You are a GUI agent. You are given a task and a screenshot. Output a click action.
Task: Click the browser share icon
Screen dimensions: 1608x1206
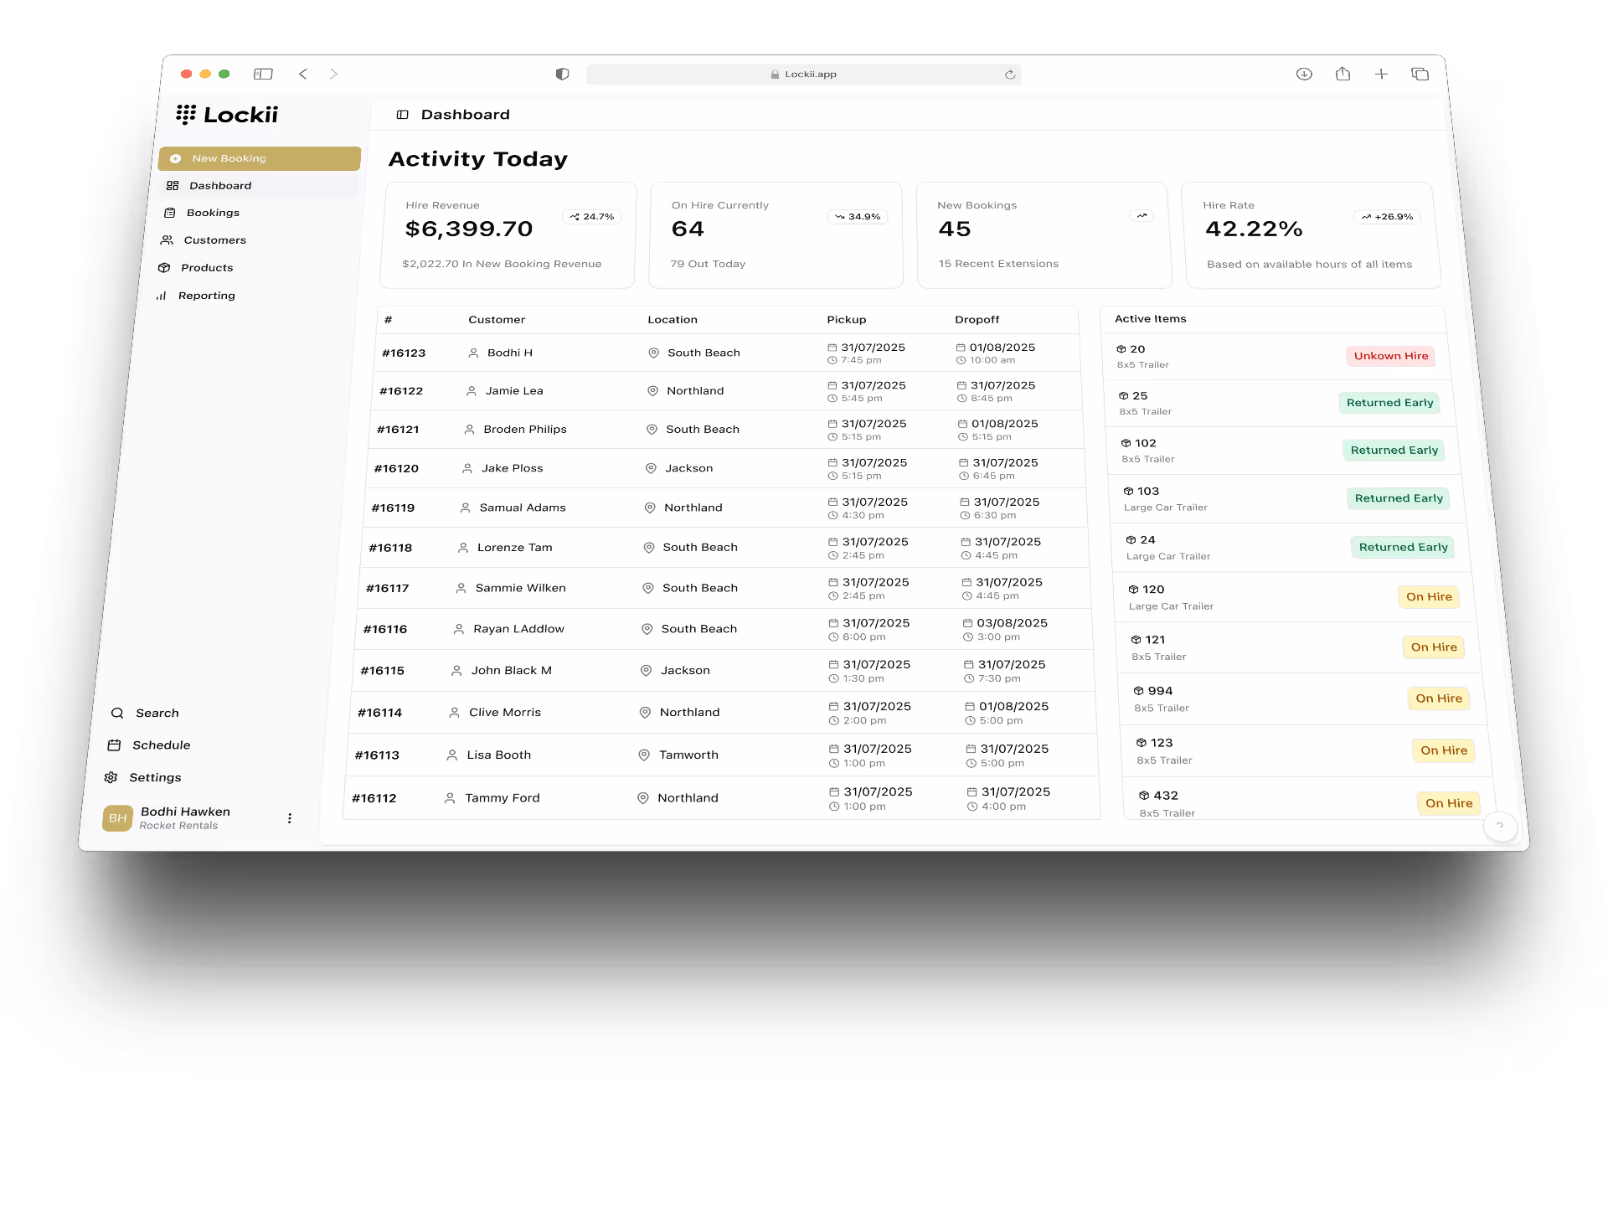(x=1343, y=74)
